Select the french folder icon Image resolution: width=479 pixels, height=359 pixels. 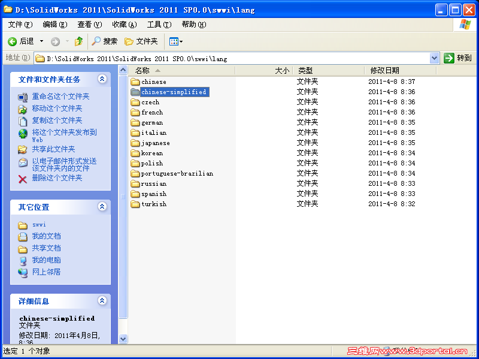click(135, 112)
